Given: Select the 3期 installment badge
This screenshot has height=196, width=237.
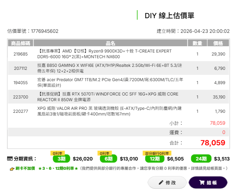Looking at the screenshot, I should pyautogui.click(x=61, y=158).
